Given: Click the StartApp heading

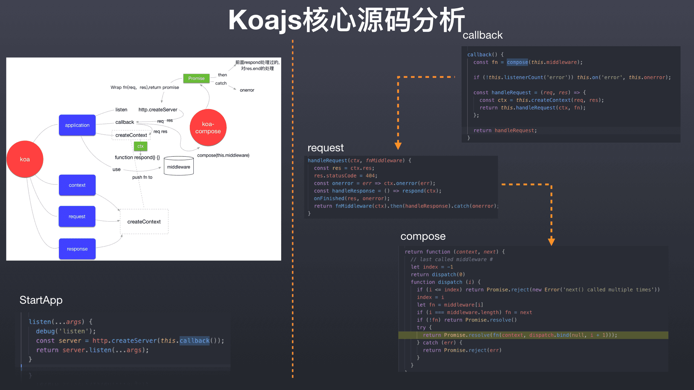Looking at the screenshot, I should [x=41, y=300].
